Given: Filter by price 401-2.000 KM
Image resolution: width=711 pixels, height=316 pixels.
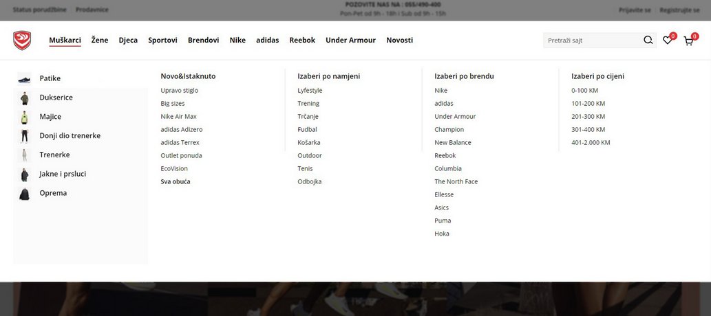Looking at the screenshot, I should point(591,143).
